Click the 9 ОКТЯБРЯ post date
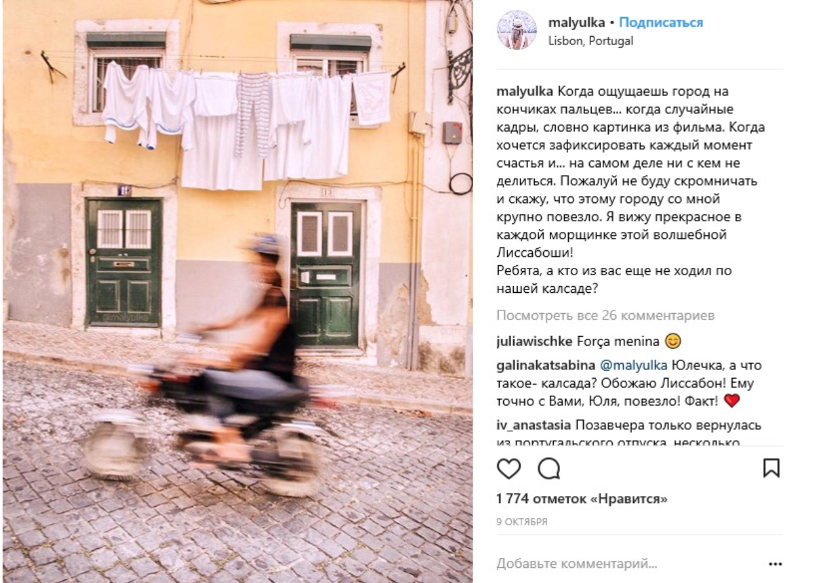The image size is (819, 583). (522, 522)
